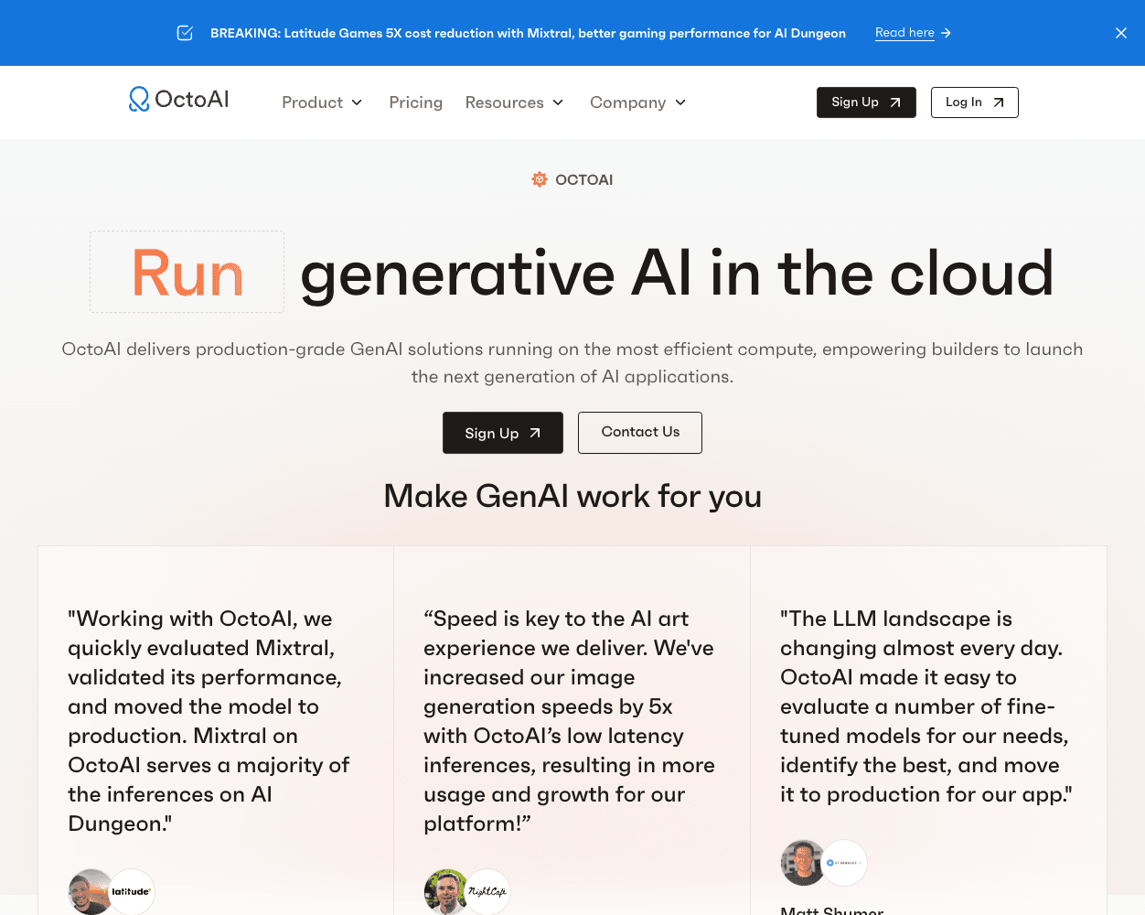Image resolution: width=1145 pixels, height=915 pixels.
Task: Click the Make GenAI work for you heading
Action: click(x=572, y=496)
